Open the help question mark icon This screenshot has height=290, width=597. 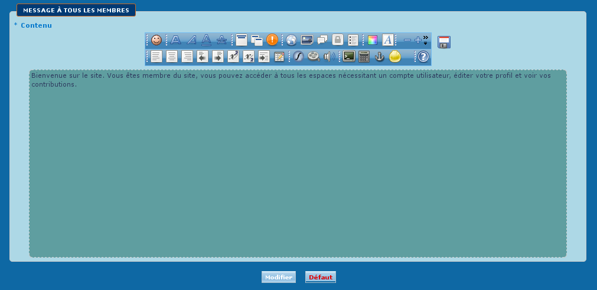coord(423,57)
